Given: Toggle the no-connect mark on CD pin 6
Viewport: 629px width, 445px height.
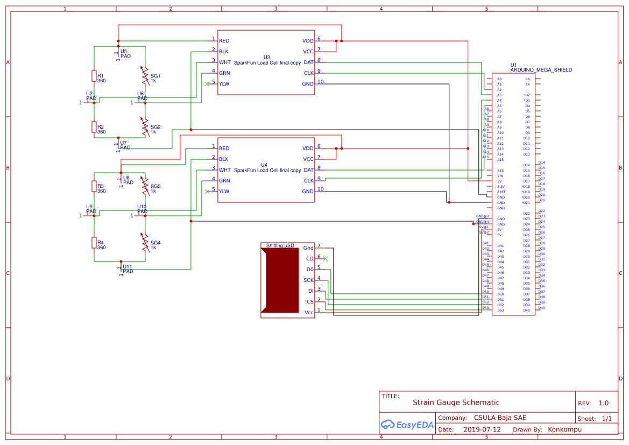Looking at the screenshot, I should click(324, 258).
